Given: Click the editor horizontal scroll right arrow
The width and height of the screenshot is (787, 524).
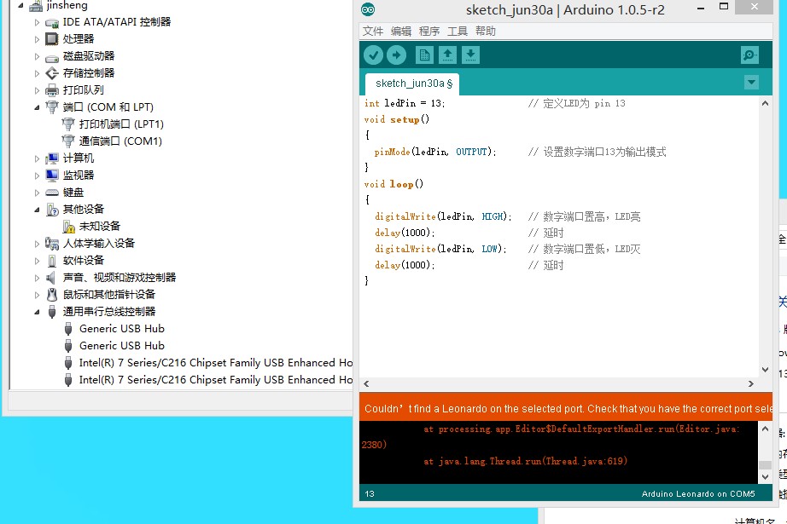Looking at the screenshot, I should 751,383.
